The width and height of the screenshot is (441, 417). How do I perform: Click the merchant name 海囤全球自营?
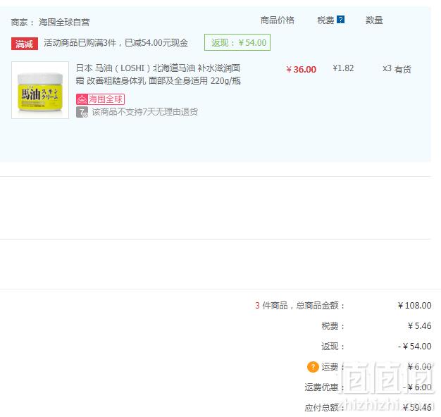64,22
